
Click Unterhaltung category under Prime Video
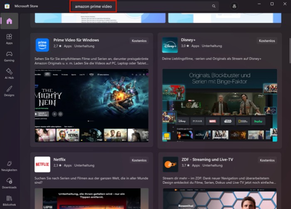[x=84, y=46]
